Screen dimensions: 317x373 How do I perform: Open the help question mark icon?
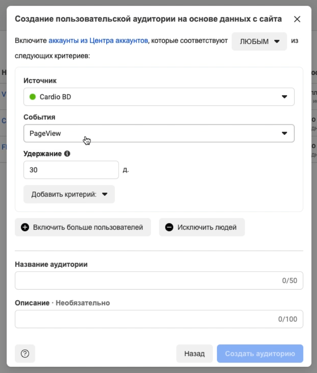25,353
